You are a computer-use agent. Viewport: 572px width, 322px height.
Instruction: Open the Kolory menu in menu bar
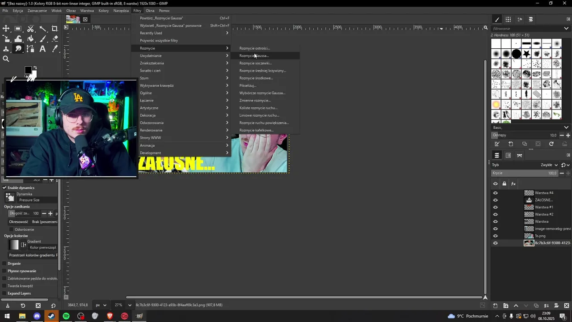click(104, 10)
